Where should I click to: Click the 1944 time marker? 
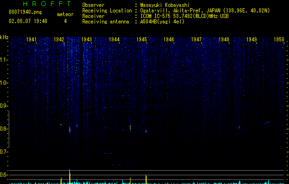tap(114, 40)
